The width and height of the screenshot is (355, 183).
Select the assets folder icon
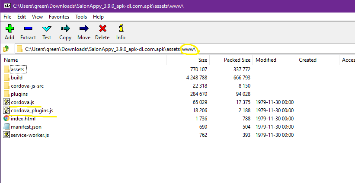[x=6, y=69]
